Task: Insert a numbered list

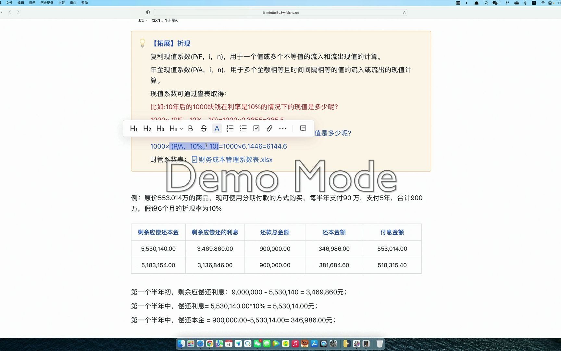Action: point(230,128)
